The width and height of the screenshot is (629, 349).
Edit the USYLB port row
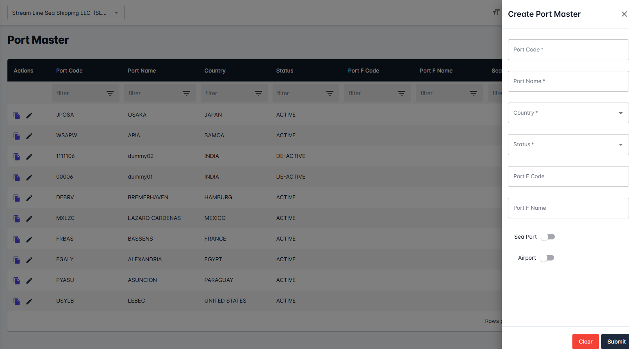click(29, 301)
